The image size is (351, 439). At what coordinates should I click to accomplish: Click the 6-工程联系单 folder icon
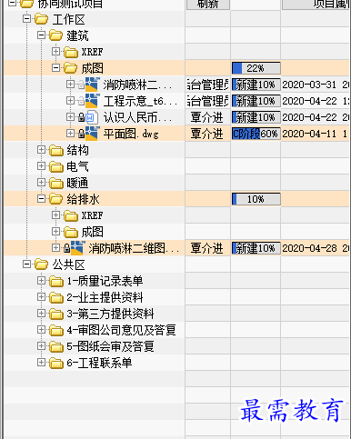pos(55,363)
